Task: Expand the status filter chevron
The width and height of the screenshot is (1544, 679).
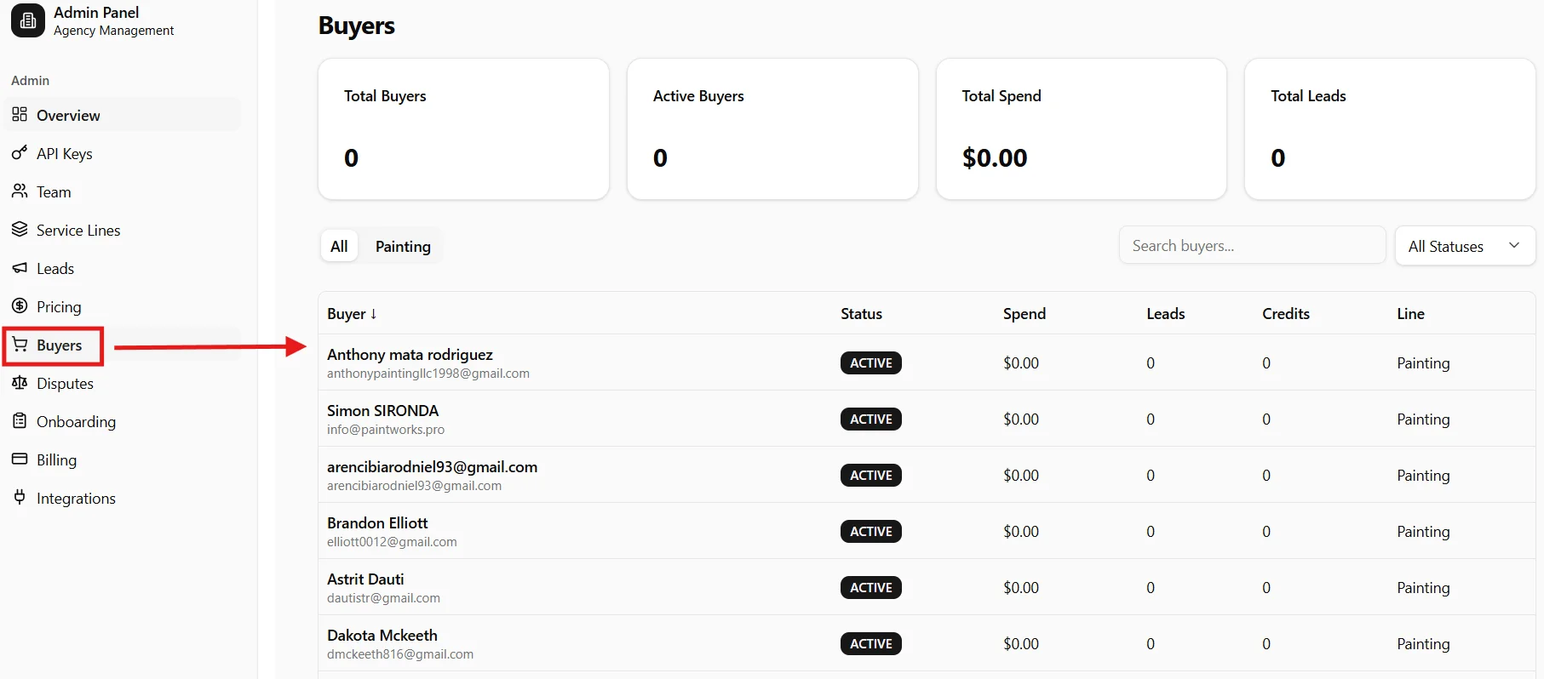Action: (x=1513, y=245)
